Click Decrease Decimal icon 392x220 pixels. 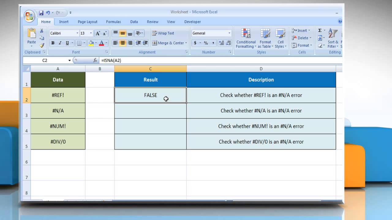228,43
